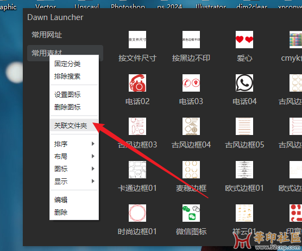Viewport: 302px width, 251px height.
Task: Open the 古风边框04 frame icon
Action: pos(191,126)
